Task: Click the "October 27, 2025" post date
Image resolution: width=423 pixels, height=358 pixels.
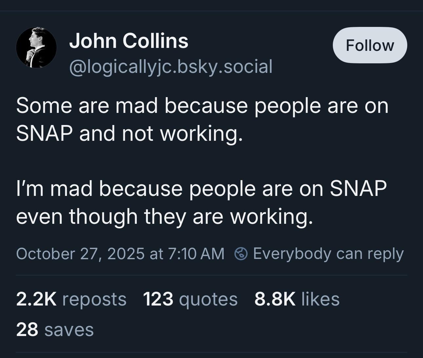Action: click(80, 254)
